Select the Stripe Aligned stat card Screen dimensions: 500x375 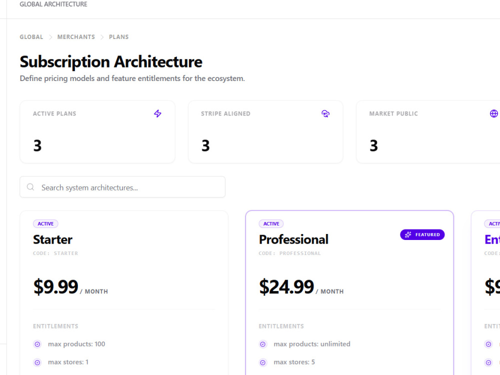[x=265, y=132]
